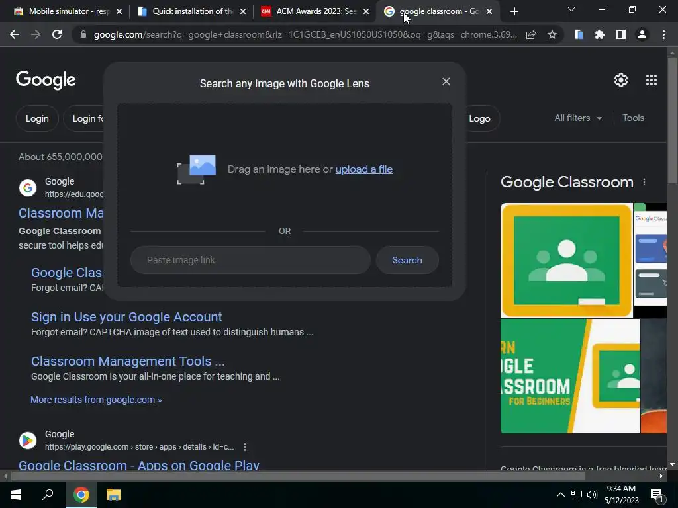678x508 pixels.
Task: Open the Google apps grid
Action: coord(652,80)
